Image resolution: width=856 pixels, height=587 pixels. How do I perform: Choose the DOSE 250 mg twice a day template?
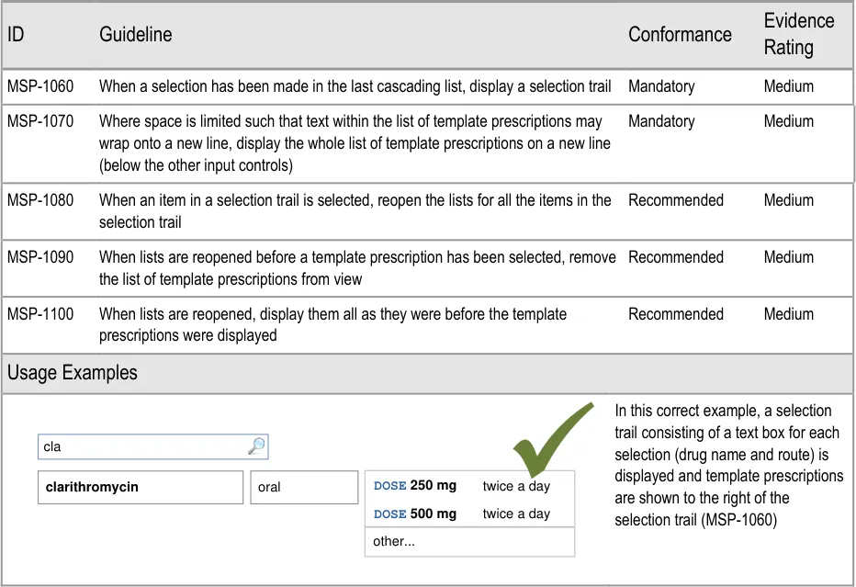(x=468, y=486)
